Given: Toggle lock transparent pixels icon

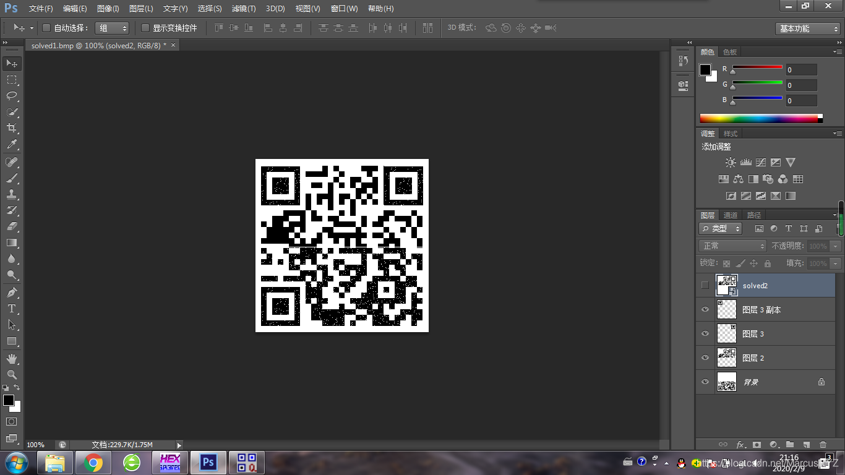Looking at the screenshot, I should [726, 263].
